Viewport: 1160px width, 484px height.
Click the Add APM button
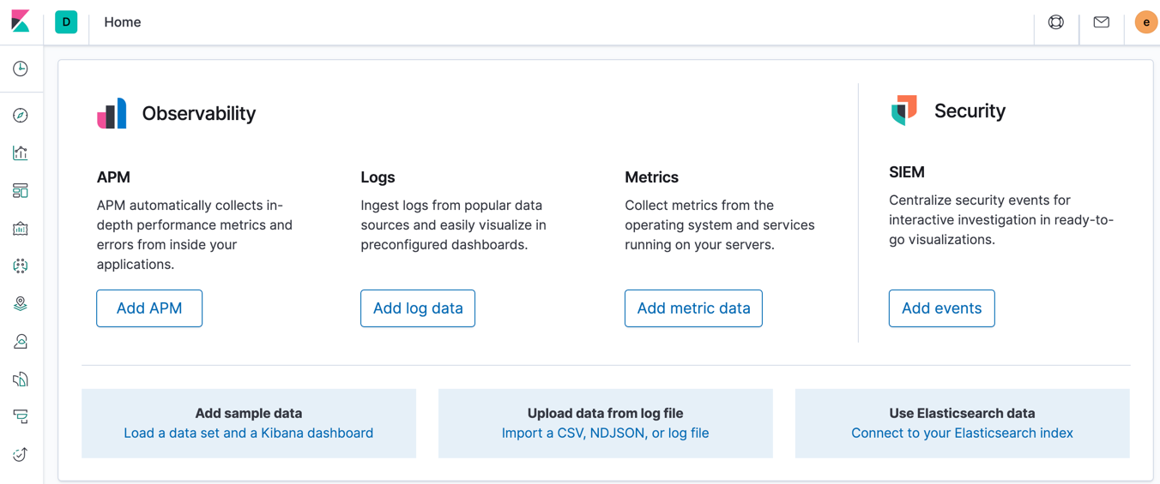coord(149,308)
